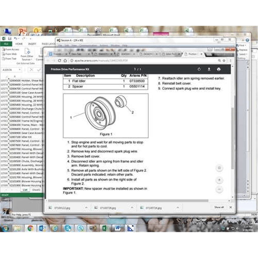
Task: Print the Friction Drive Performance Kit PDF
Action: click(219, 69)
